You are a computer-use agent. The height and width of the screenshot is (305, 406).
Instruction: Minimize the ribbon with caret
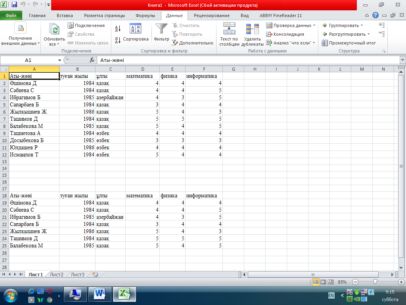point(367,15)
